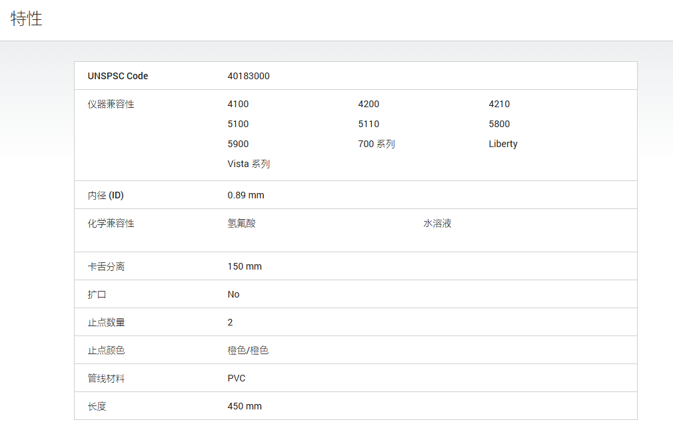
Task: Click the 内径 (ID) label
Action: coord(105,196)
